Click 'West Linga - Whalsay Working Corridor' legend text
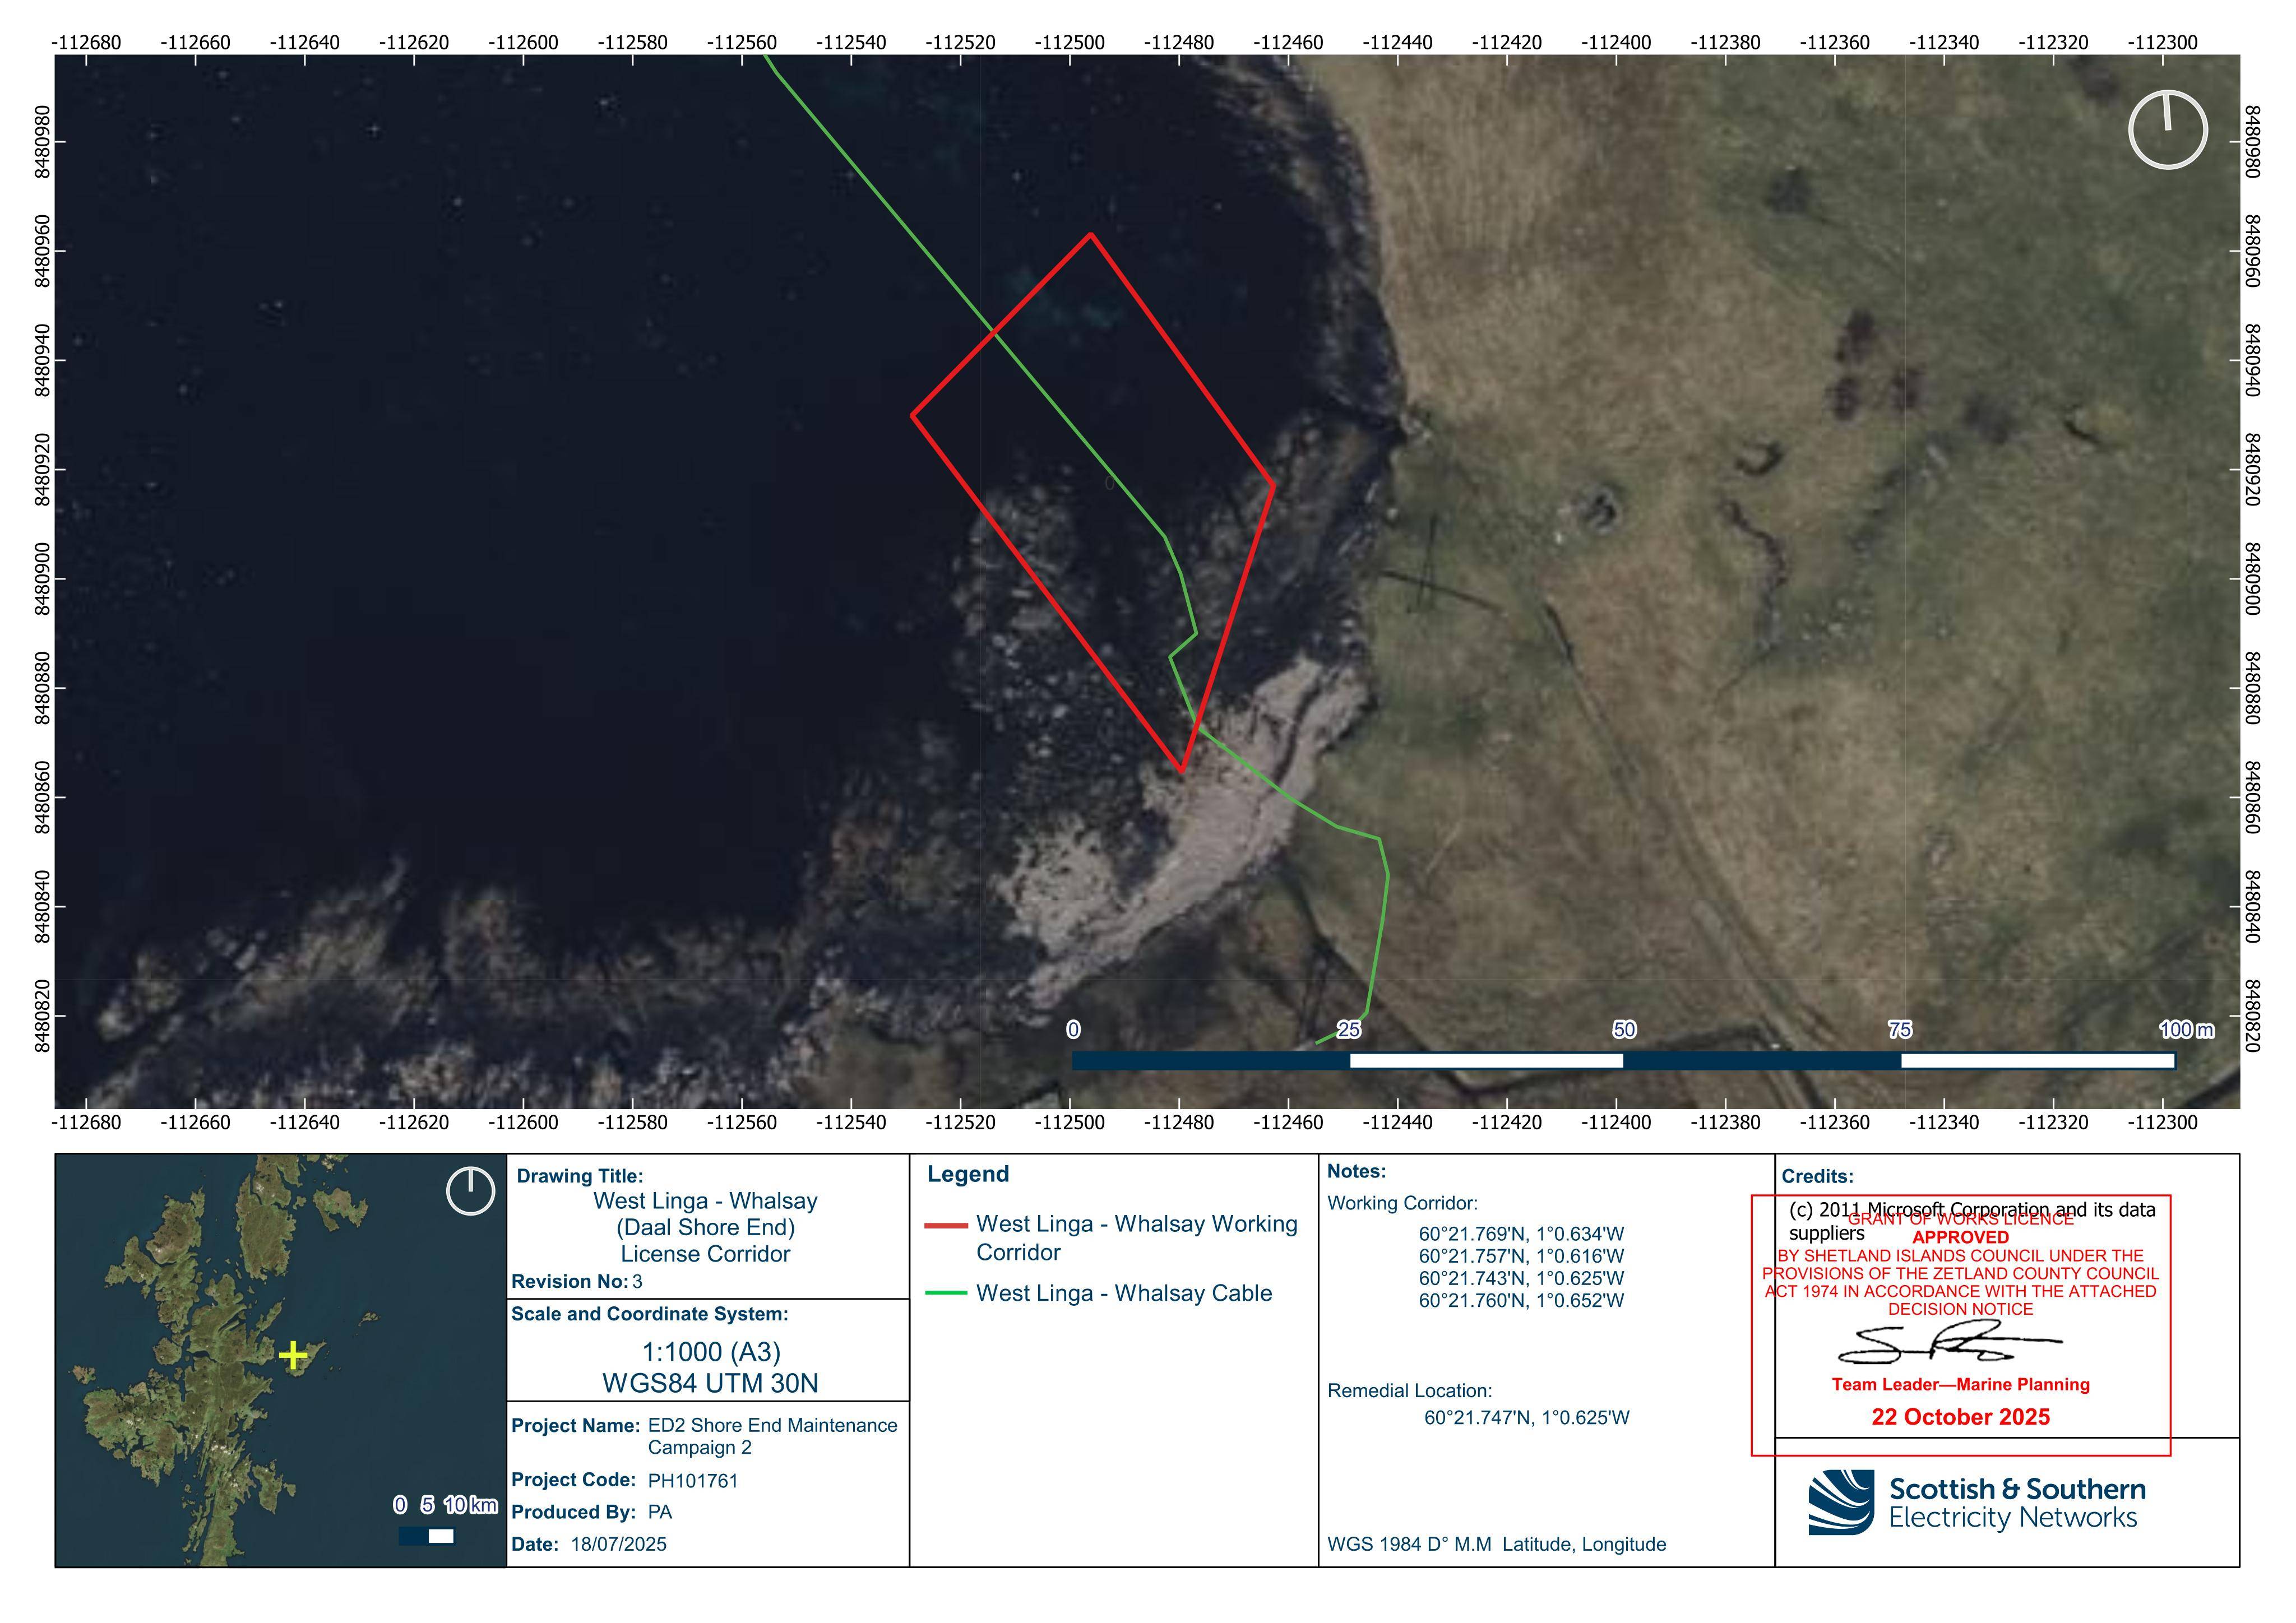 point(1137,1238)
